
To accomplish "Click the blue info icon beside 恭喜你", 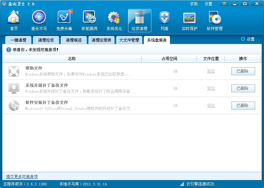I will pyautogui.click(x=9, y=50).
